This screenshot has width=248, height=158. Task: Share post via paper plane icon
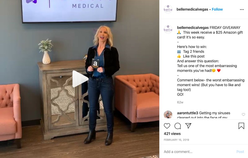(188, 126)
